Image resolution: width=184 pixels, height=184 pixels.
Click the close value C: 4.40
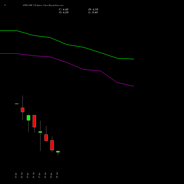pos(64,10)
